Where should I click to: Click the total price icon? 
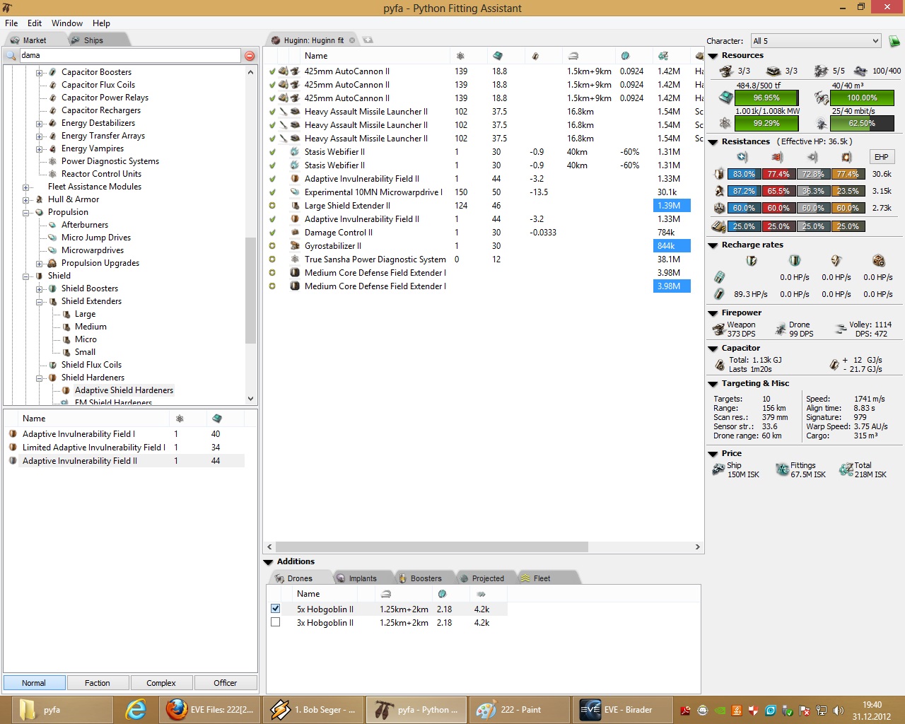pyautogui.click(x=846, y=469)
